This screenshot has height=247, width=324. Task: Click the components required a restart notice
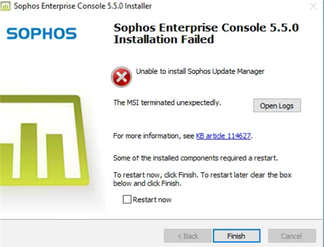click(195, 158)
